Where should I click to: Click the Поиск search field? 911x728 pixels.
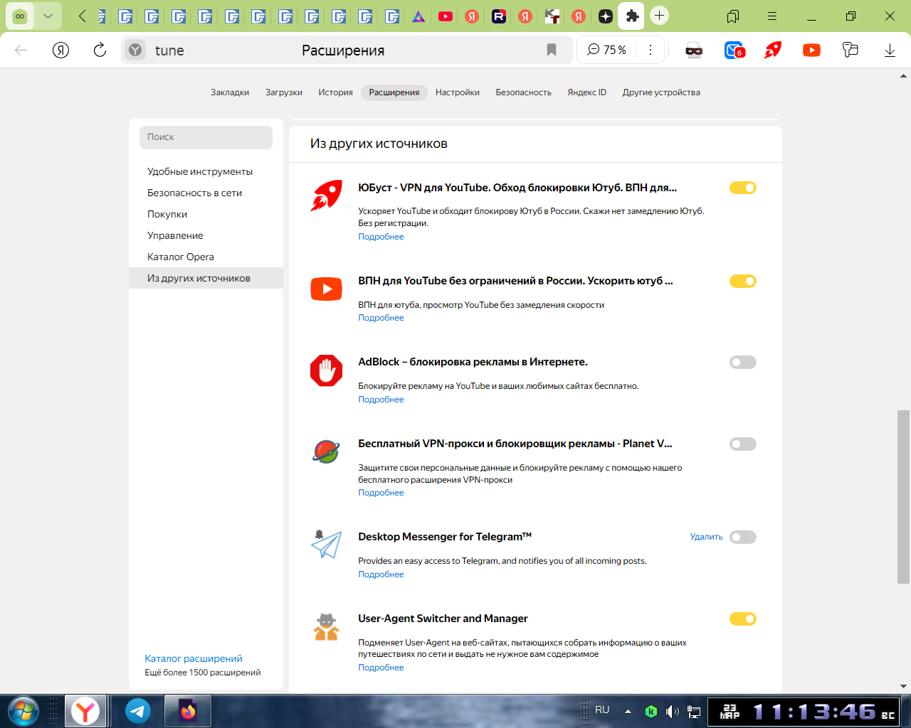pyautogui.click(x=206, y=137)
